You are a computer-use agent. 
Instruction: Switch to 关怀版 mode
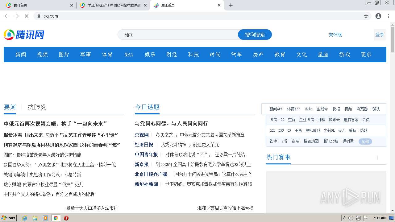[x=335, y=35]
